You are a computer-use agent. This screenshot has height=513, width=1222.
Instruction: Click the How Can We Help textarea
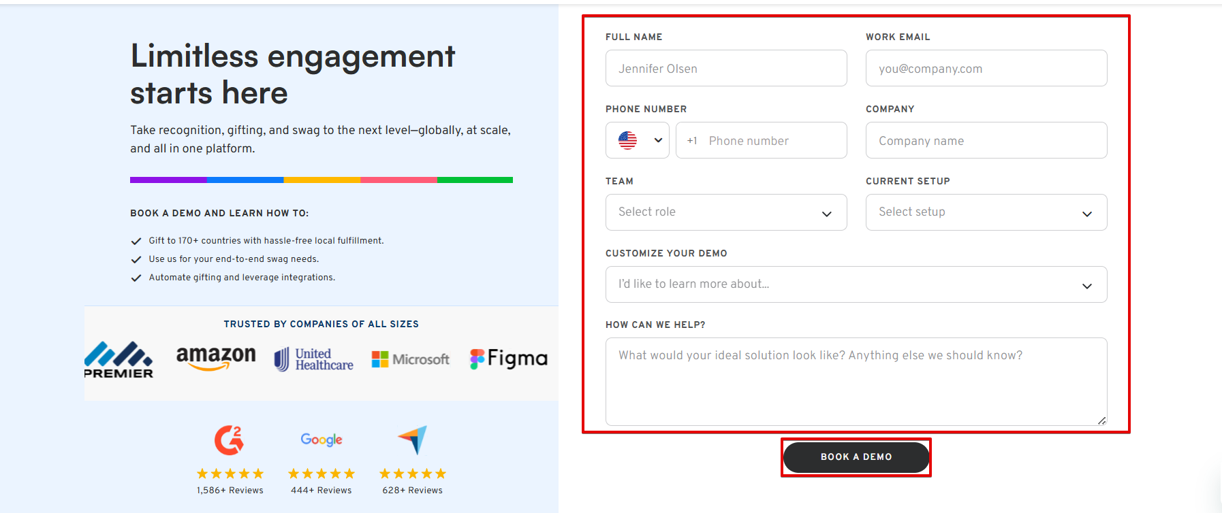[x=856, y=382]
